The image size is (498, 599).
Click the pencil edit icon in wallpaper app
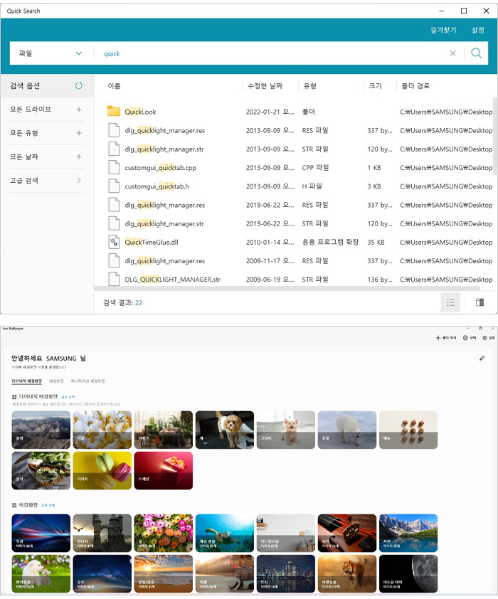(x=482, y=358)
